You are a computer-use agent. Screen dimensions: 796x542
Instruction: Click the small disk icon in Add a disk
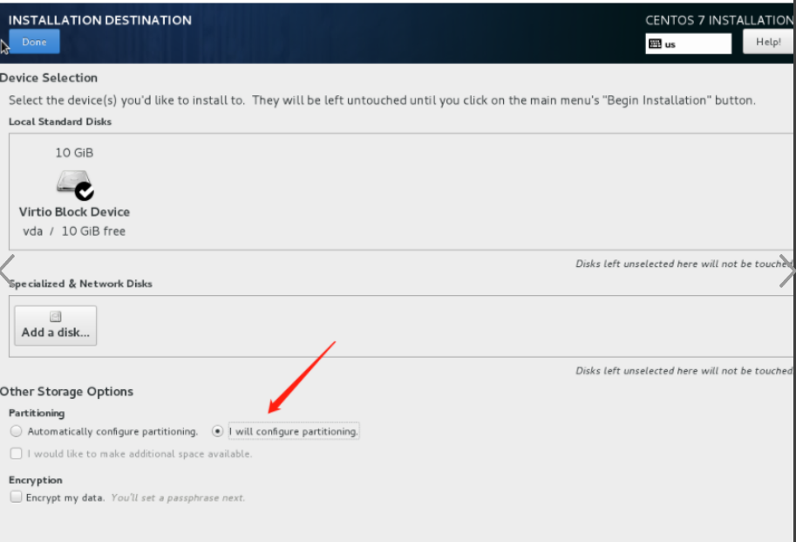(x=55, y=317)
